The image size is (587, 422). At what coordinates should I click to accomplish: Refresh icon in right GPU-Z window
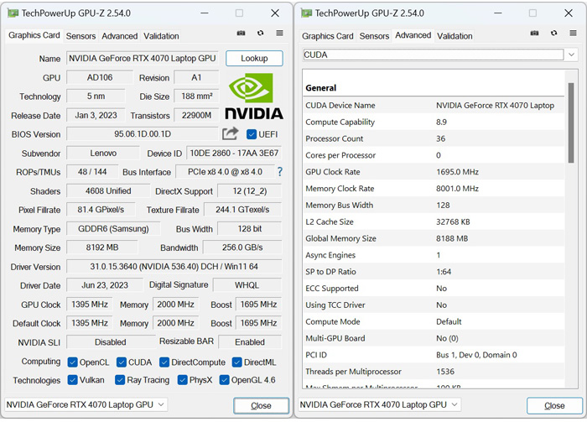point(553,34)
